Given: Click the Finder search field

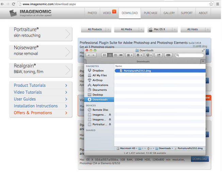Looking at the screenshot, I should point(189,55).
